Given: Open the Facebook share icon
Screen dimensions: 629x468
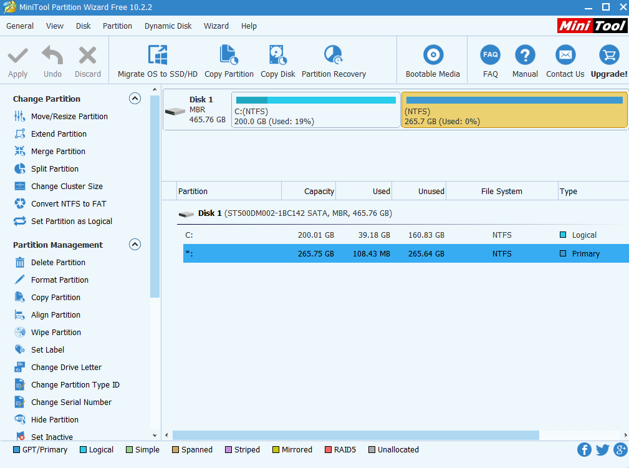Looking at the screenshot, I should pos(584,449).
